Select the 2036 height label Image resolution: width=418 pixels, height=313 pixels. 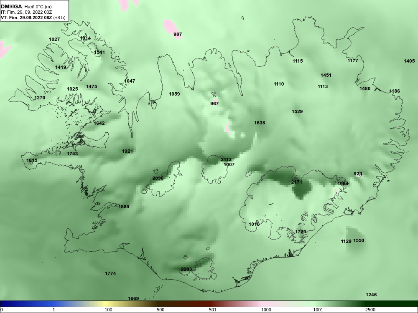pos(158,178)
